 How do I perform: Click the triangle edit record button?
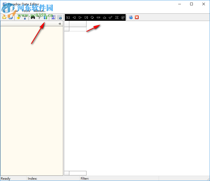(x=104, y=18)
